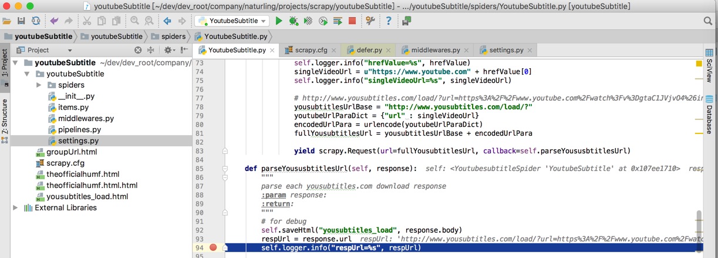Cut selection using the scissors icon
This screenshot has width=718, height=258.
[x=87, y=21]
